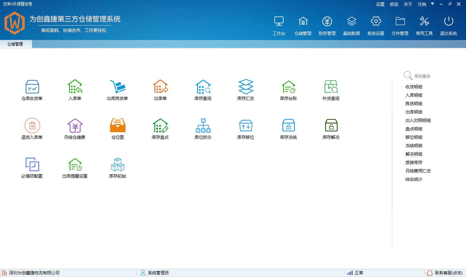Open 出库提醒设置 reminder settings icon
This screenshot has height=277, width=466.
75,164
